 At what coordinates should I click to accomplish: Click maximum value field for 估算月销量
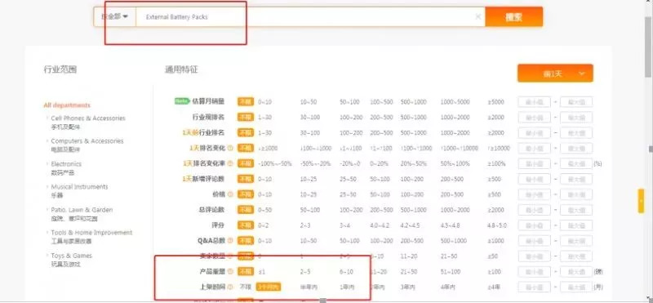[576, 102]
